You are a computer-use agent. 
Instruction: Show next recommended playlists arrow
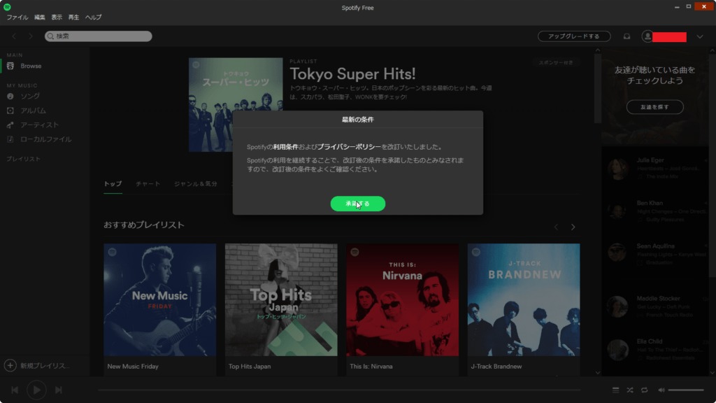pos(573,227)
